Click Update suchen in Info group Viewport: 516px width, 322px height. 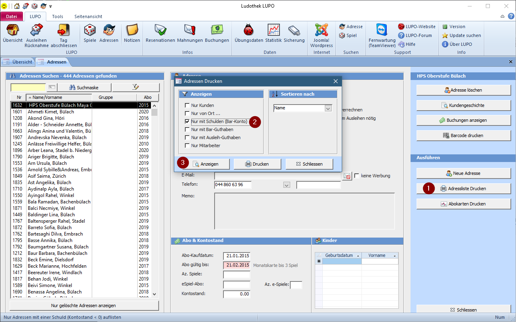coord(461,35)
